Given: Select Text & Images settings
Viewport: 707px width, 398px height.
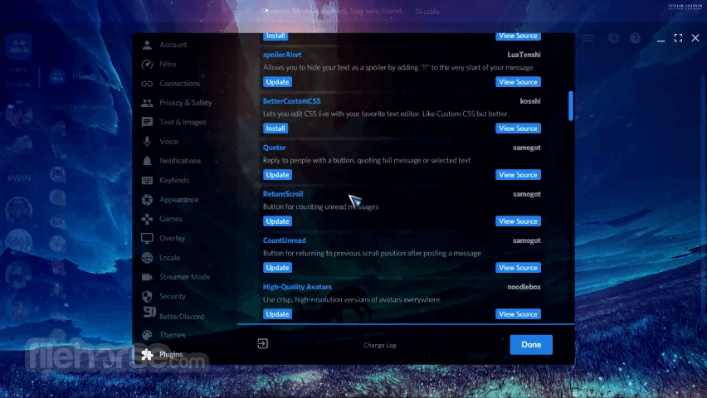Looking at the screenshot, I should tap(183, 122).
